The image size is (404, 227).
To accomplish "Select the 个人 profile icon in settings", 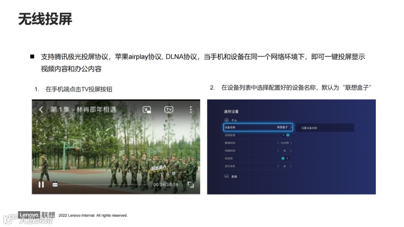I will [x=226, y=120].
